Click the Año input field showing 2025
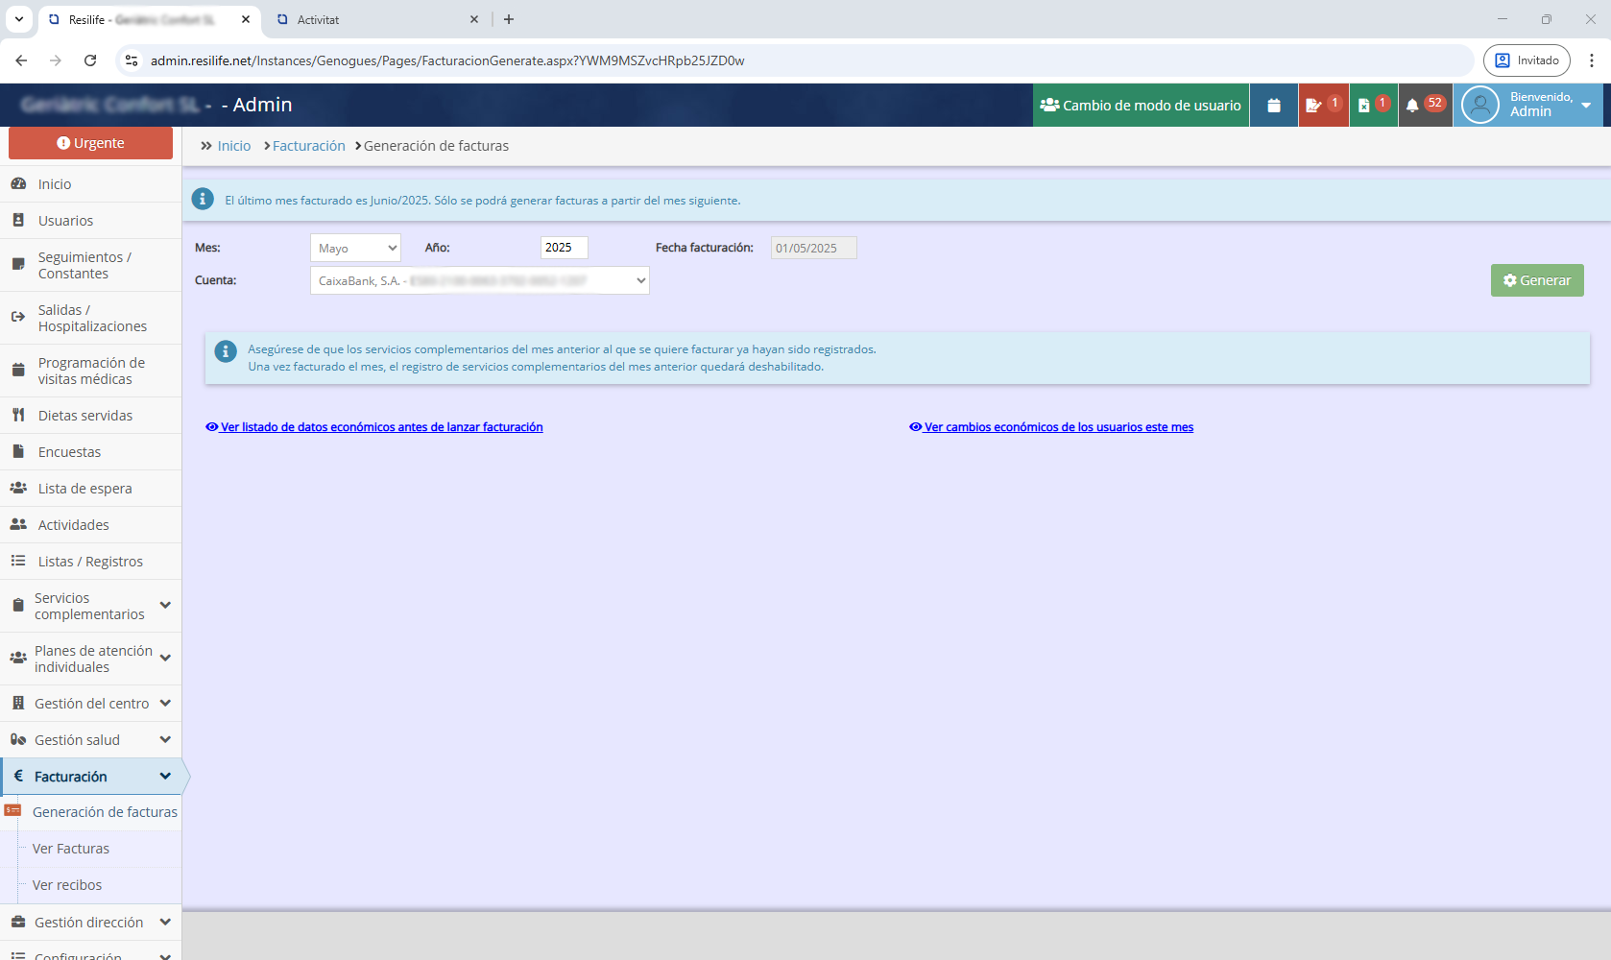The image size is (1611, 960). point(565,248)
